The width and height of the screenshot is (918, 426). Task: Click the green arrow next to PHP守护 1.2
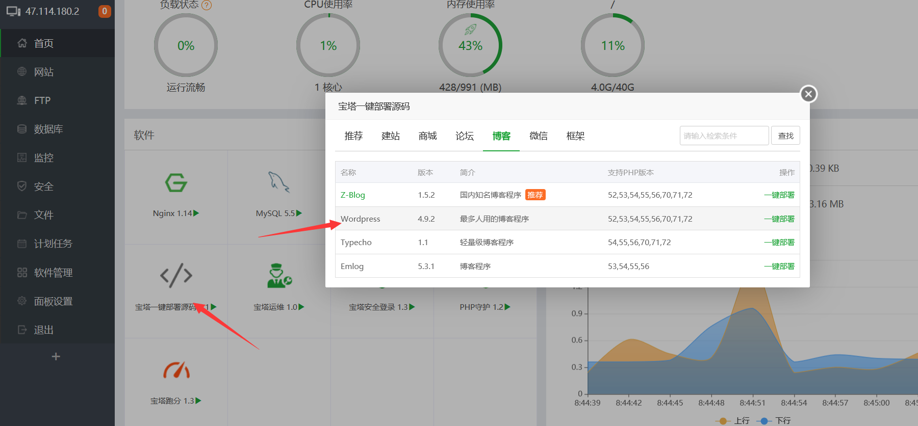coord(507,307)
